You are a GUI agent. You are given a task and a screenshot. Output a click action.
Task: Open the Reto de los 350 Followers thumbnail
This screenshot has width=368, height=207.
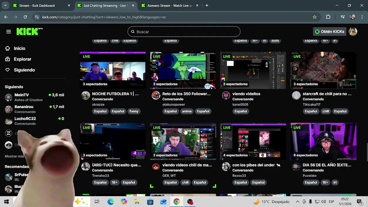point(183,70)
